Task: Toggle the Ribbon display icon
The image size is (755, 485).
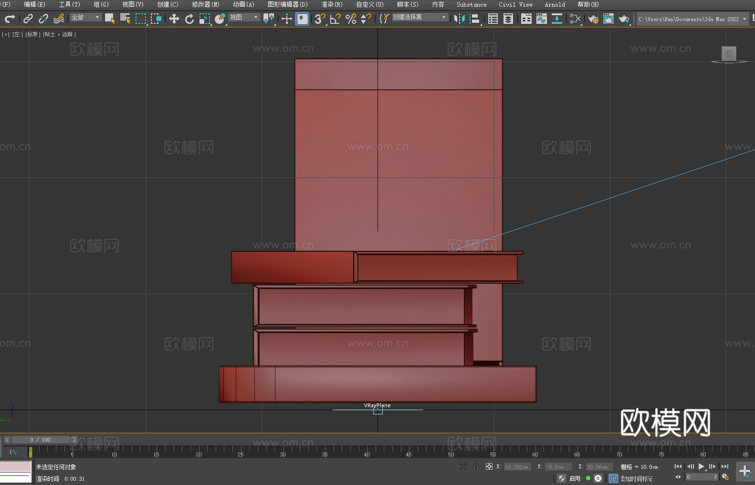Action: (x=526, y=19)
